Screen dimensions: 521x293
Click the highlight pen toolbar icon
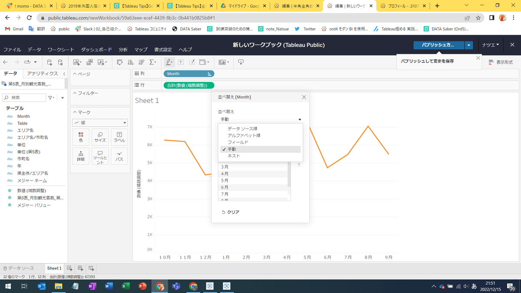coord(169,62)
